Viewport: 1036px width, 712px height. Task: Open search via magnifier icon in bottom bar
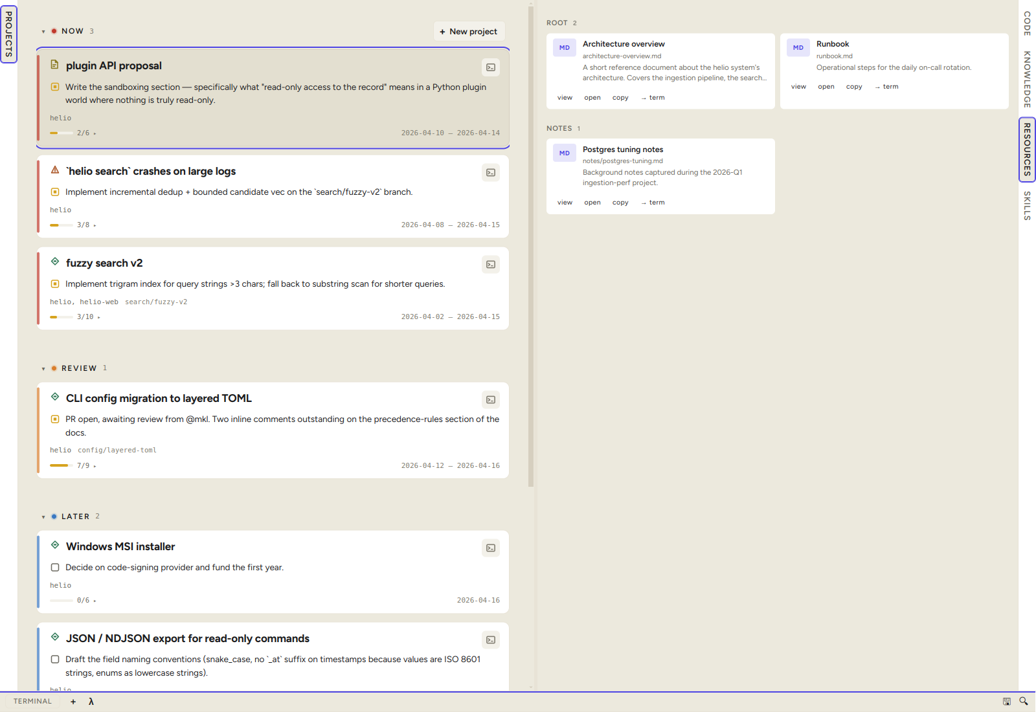[x=1024, y=701]
